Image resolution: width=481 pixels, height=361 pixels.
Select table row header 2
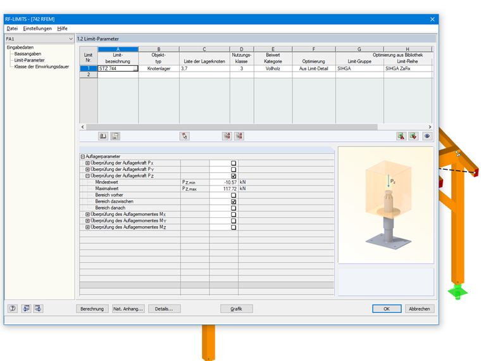pyautogui.click(x=89, y=75)
